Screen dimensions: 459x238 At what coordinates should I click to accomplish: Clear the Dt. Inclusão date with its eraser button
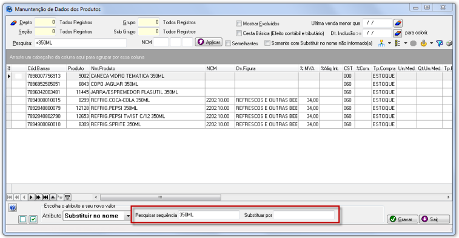tap(398, 33)
